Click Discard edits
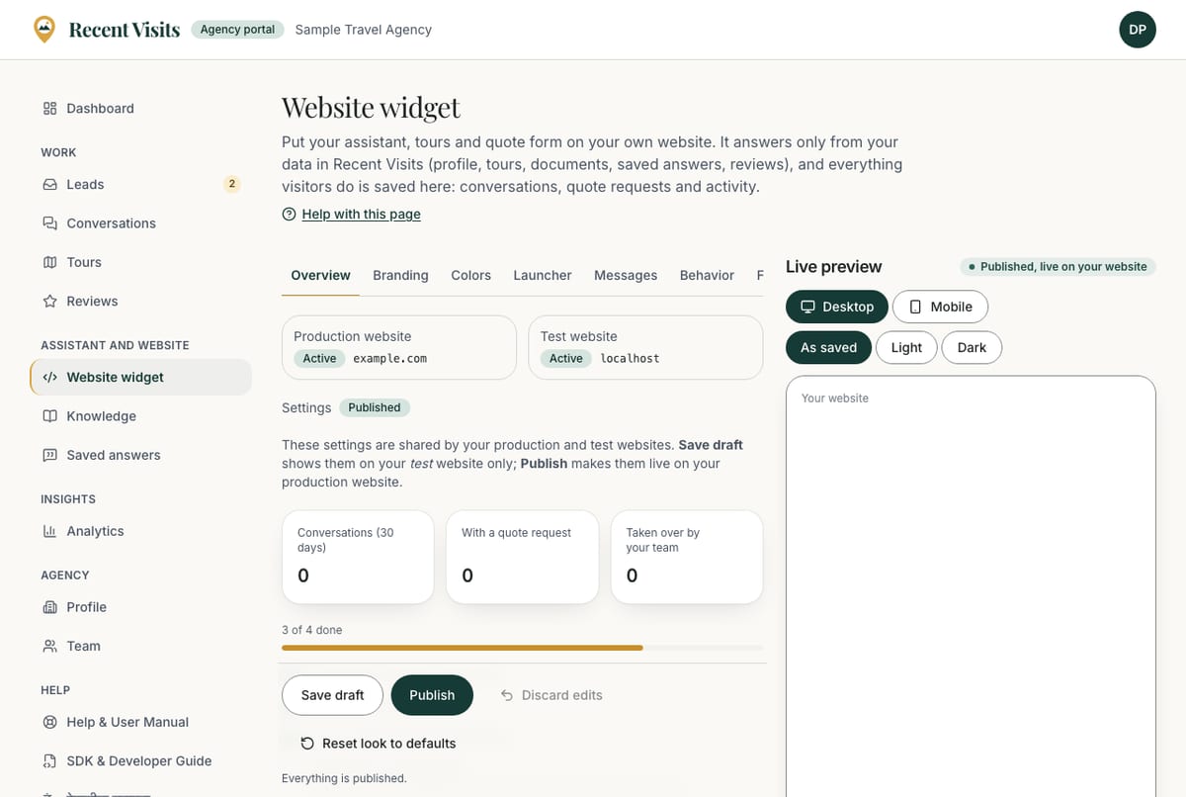The image size is (1186, 797). tap(551, 695)
